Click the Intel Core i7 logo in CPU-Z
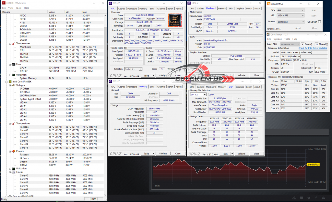This screenshot has width=332, height=202. (x=175, y=20)
